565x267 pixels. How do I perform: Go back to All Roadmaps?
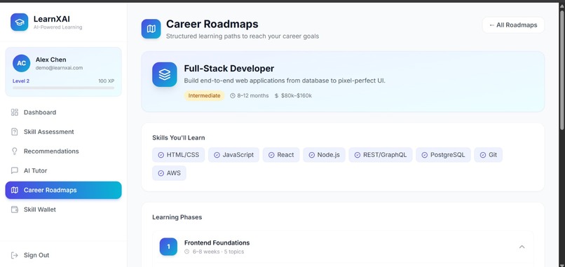click(513, 25)
